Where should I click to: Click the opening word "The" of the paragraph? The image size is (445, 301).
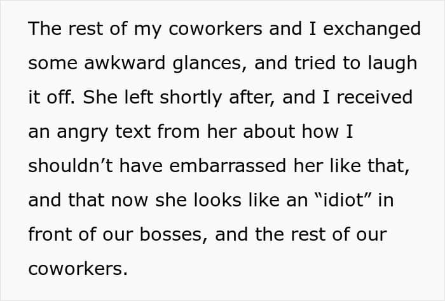pos(44,29)
